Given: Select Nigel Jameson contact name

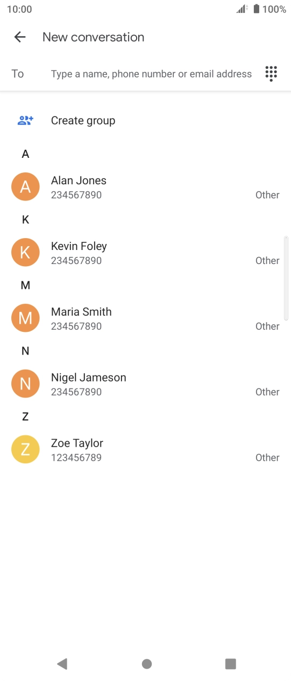Looking at the screenshot, I should 89,378.
